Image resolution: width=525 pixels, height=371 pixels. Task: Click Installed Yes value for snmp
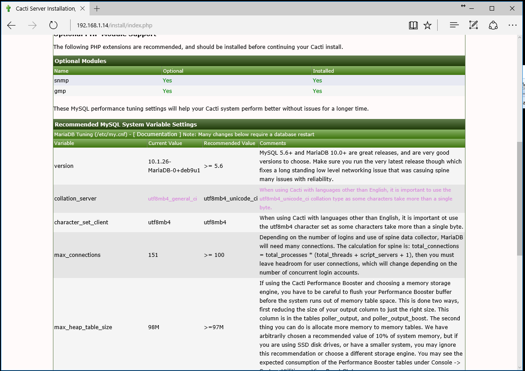[x=317, y=80]
